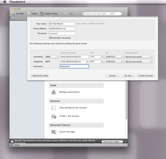Click the Feeds section header
The height and width of the screenshot is (159, 166).
pyautogui.click(x=76, y=85)
